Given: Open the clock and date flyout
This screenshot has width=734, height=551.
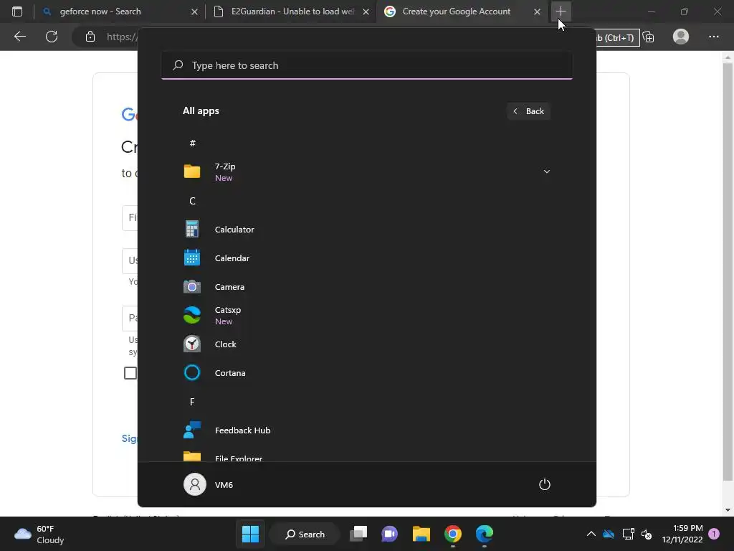Looking at the screenshot, I should tap(682, 534).
